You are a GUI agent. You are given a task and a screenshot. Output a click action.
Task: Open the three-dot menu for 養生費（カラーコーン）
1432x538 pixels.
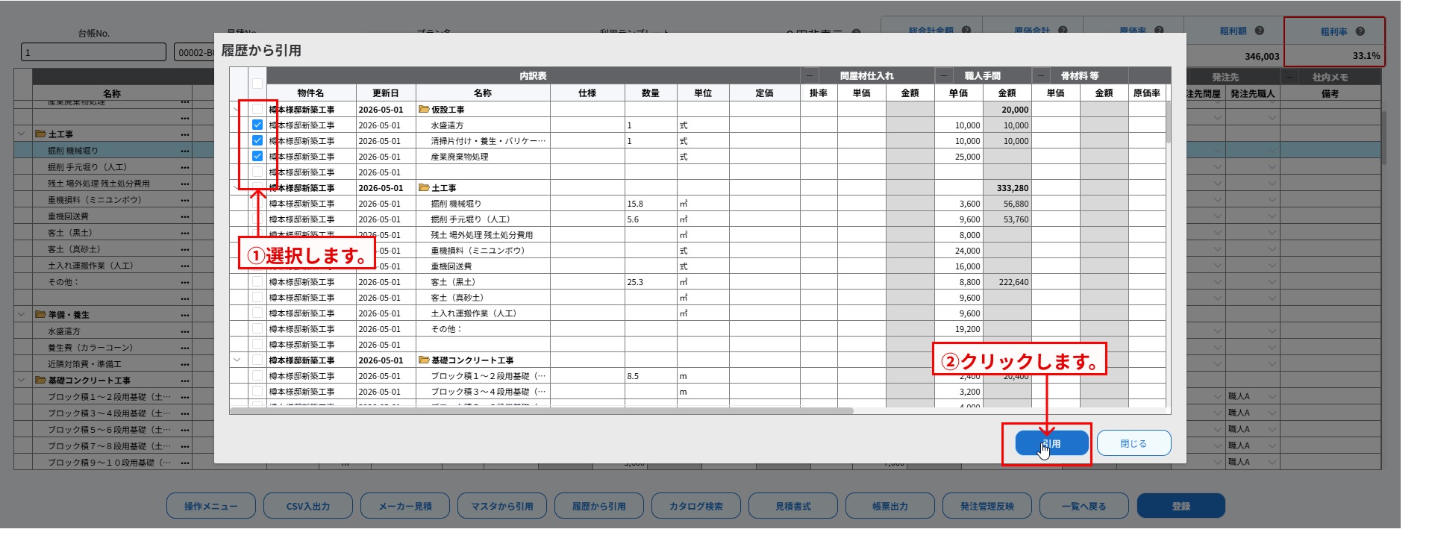pos(184,348)
